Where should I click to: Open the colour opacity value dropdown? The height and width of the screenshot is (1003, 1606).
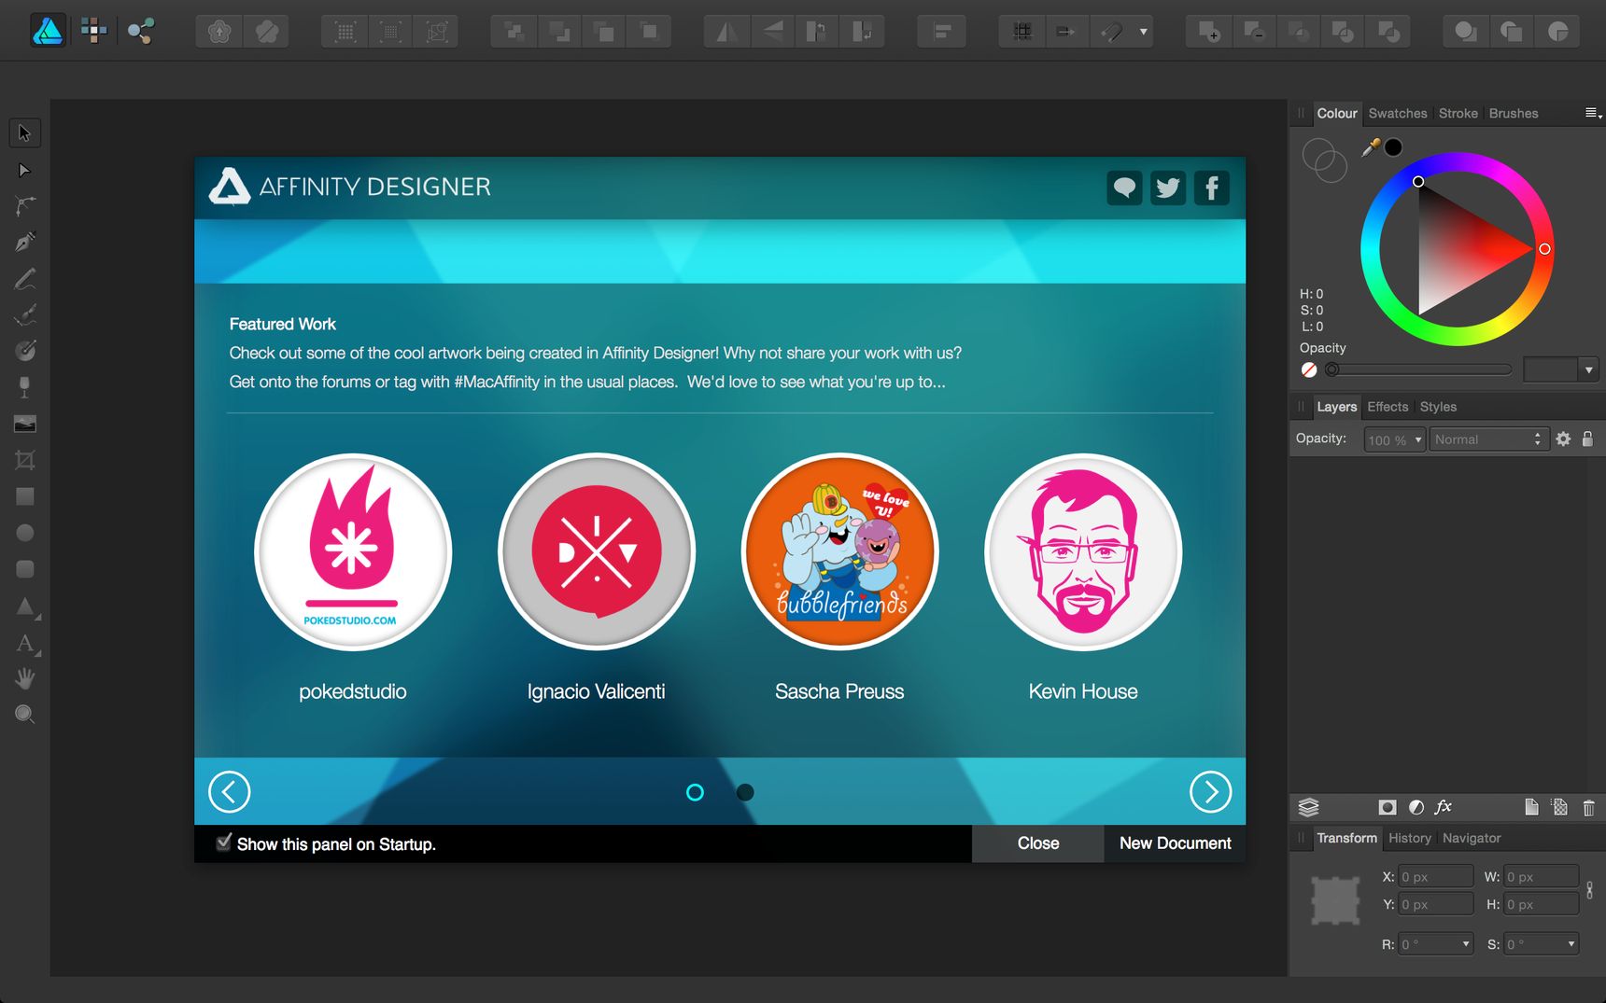pos(1588,370)
